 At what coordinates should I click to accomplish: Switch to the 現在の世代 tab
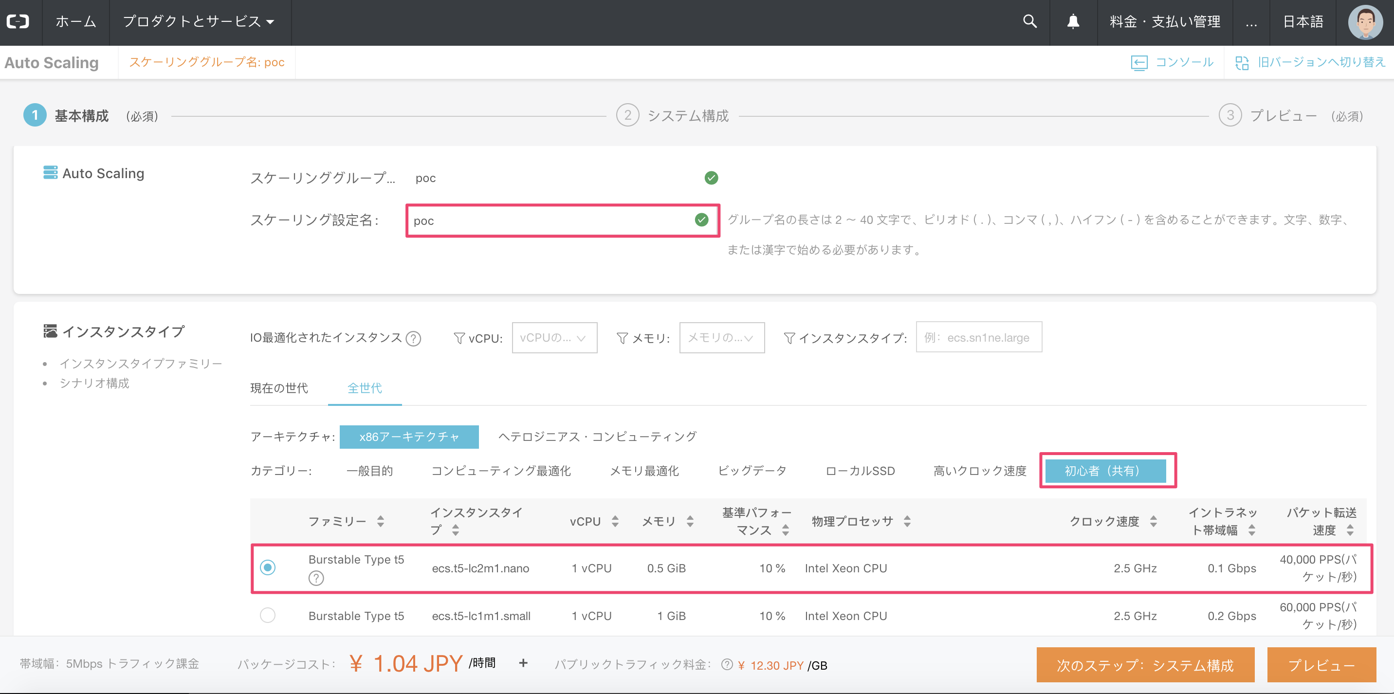(x=279, y=388)
